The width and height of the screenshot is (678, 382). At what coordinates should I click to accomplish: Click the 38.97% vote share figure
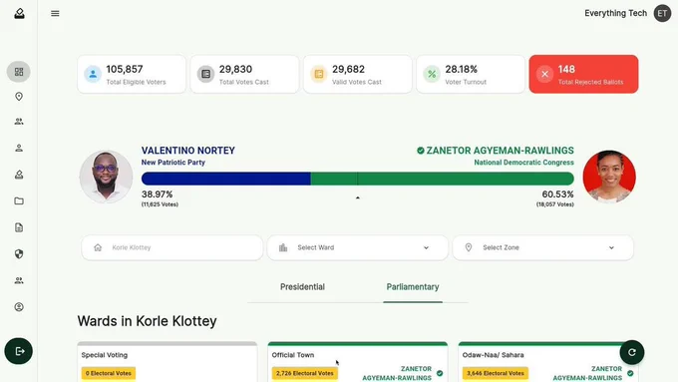pos(157,194)
